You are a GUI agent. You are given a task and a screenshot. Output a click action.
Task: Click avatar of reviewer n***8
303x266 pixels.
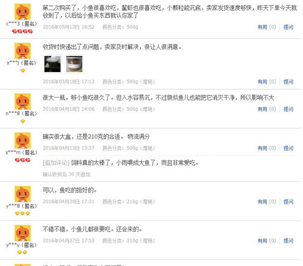(x=23, y=101)
